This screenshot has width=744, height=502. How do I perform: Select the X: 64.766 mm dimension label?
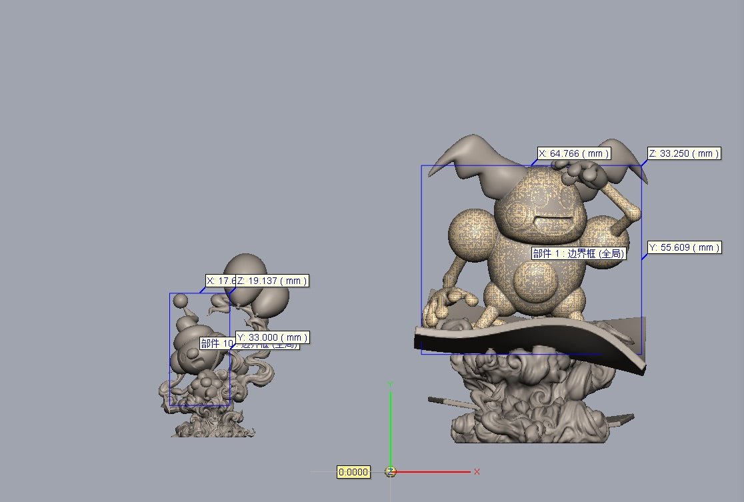(574, 154)
